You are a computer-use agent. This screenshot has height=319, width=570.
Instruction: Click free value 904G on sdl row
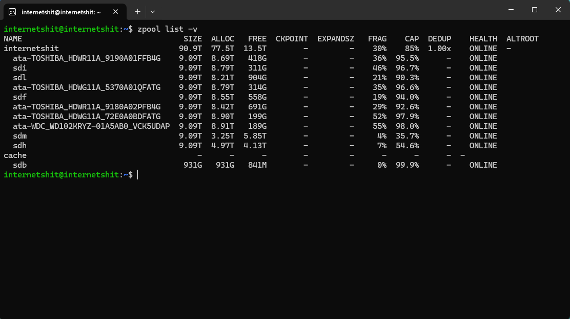(x=257, y=78)
